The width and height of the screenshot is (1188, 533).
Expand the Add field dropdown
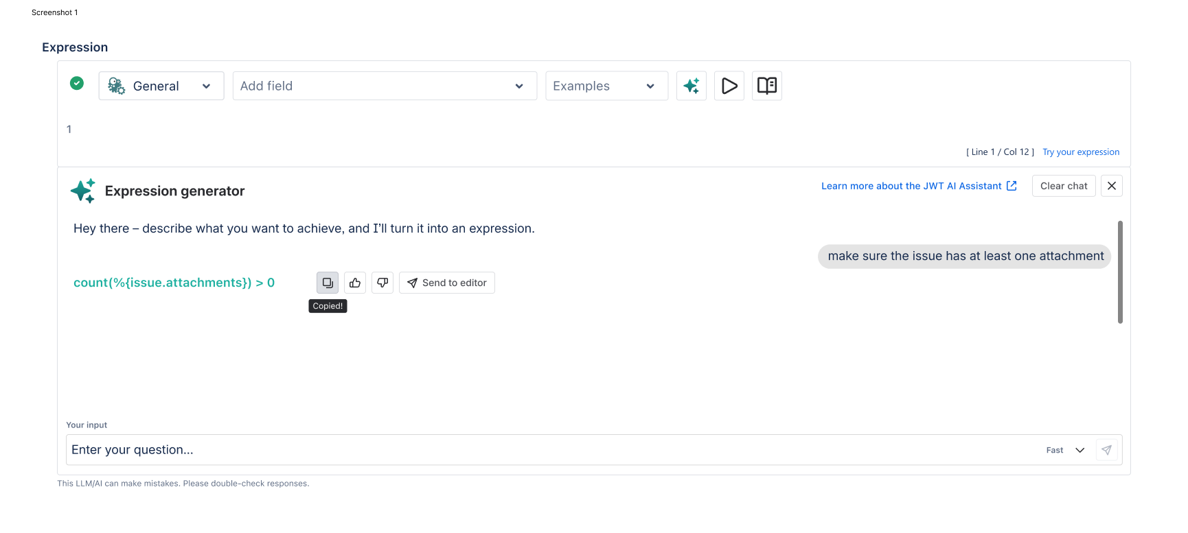point(385,86)
